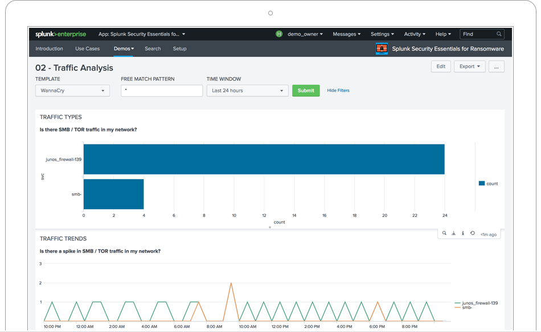Screen dimensions: 541x332
Task: Open the Settings dropdown menu
Action: click(382, 34)
